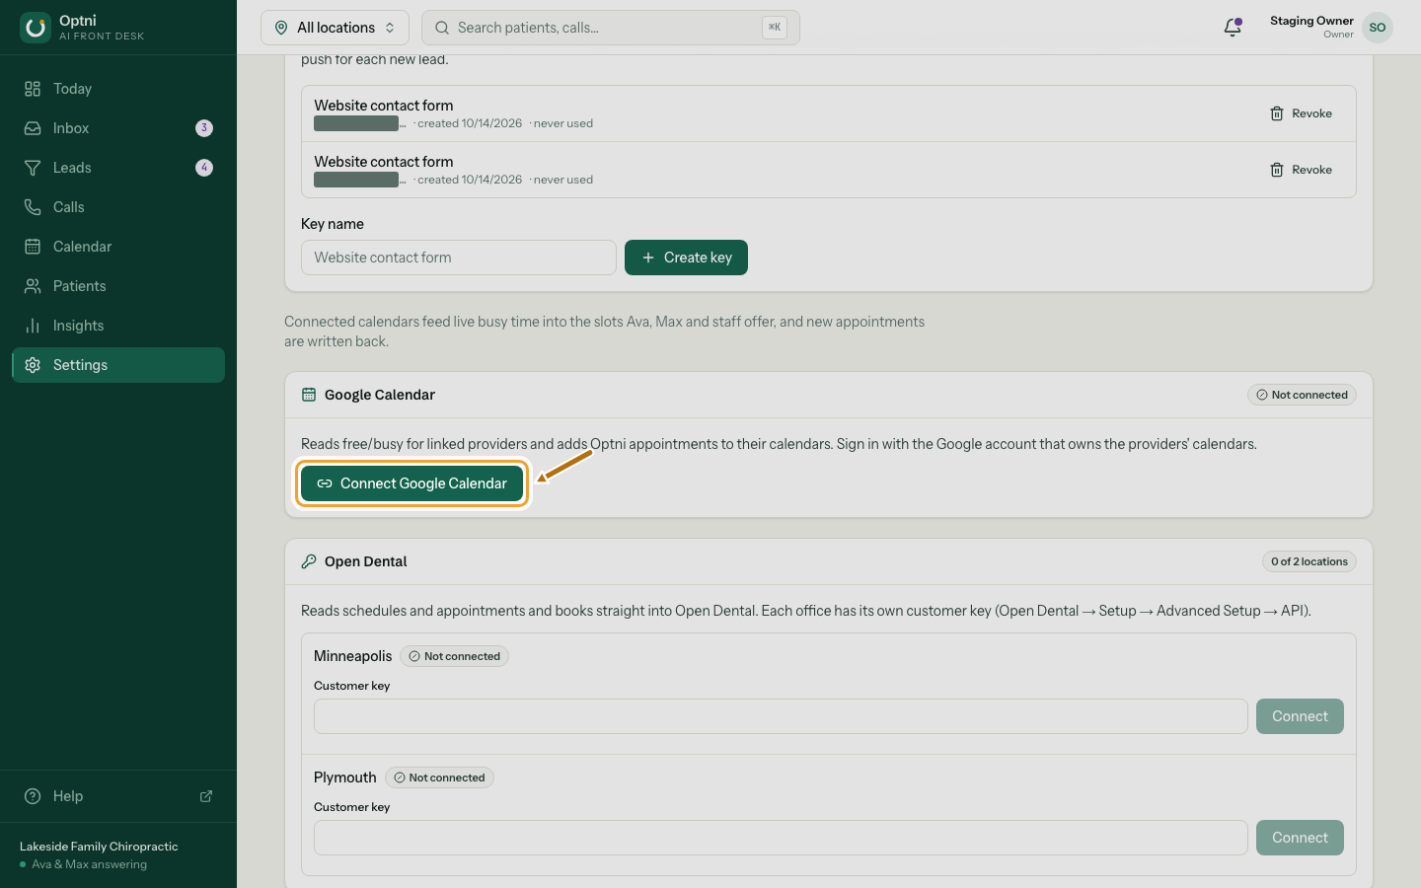Click Minneapolis Not connected status badge
Viewport: 1421px width, 888px height.
tap(454, 656)
